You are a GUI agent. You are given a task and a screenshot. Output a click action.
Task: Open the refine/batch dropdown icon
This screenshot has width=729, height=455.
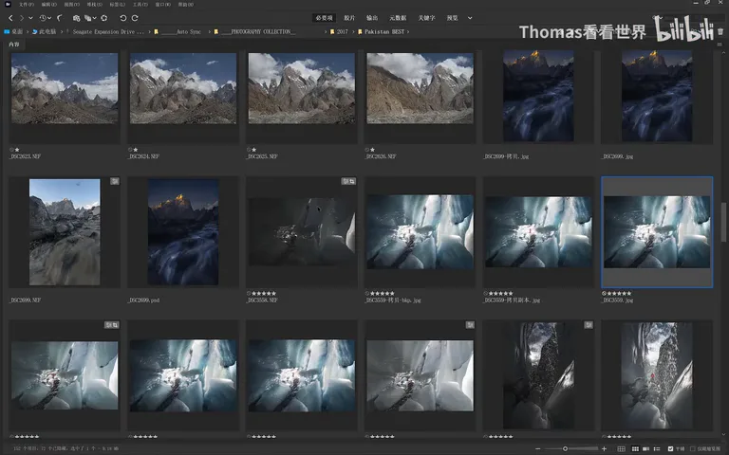point(90,18)
